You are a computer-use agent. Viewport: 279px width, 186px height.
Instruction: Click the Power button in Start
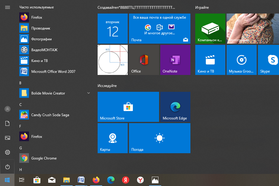pos(8,167)
